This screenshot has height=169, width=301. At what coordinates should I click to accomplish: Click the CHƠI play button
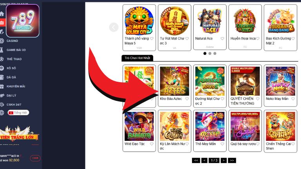click(35, 158)
